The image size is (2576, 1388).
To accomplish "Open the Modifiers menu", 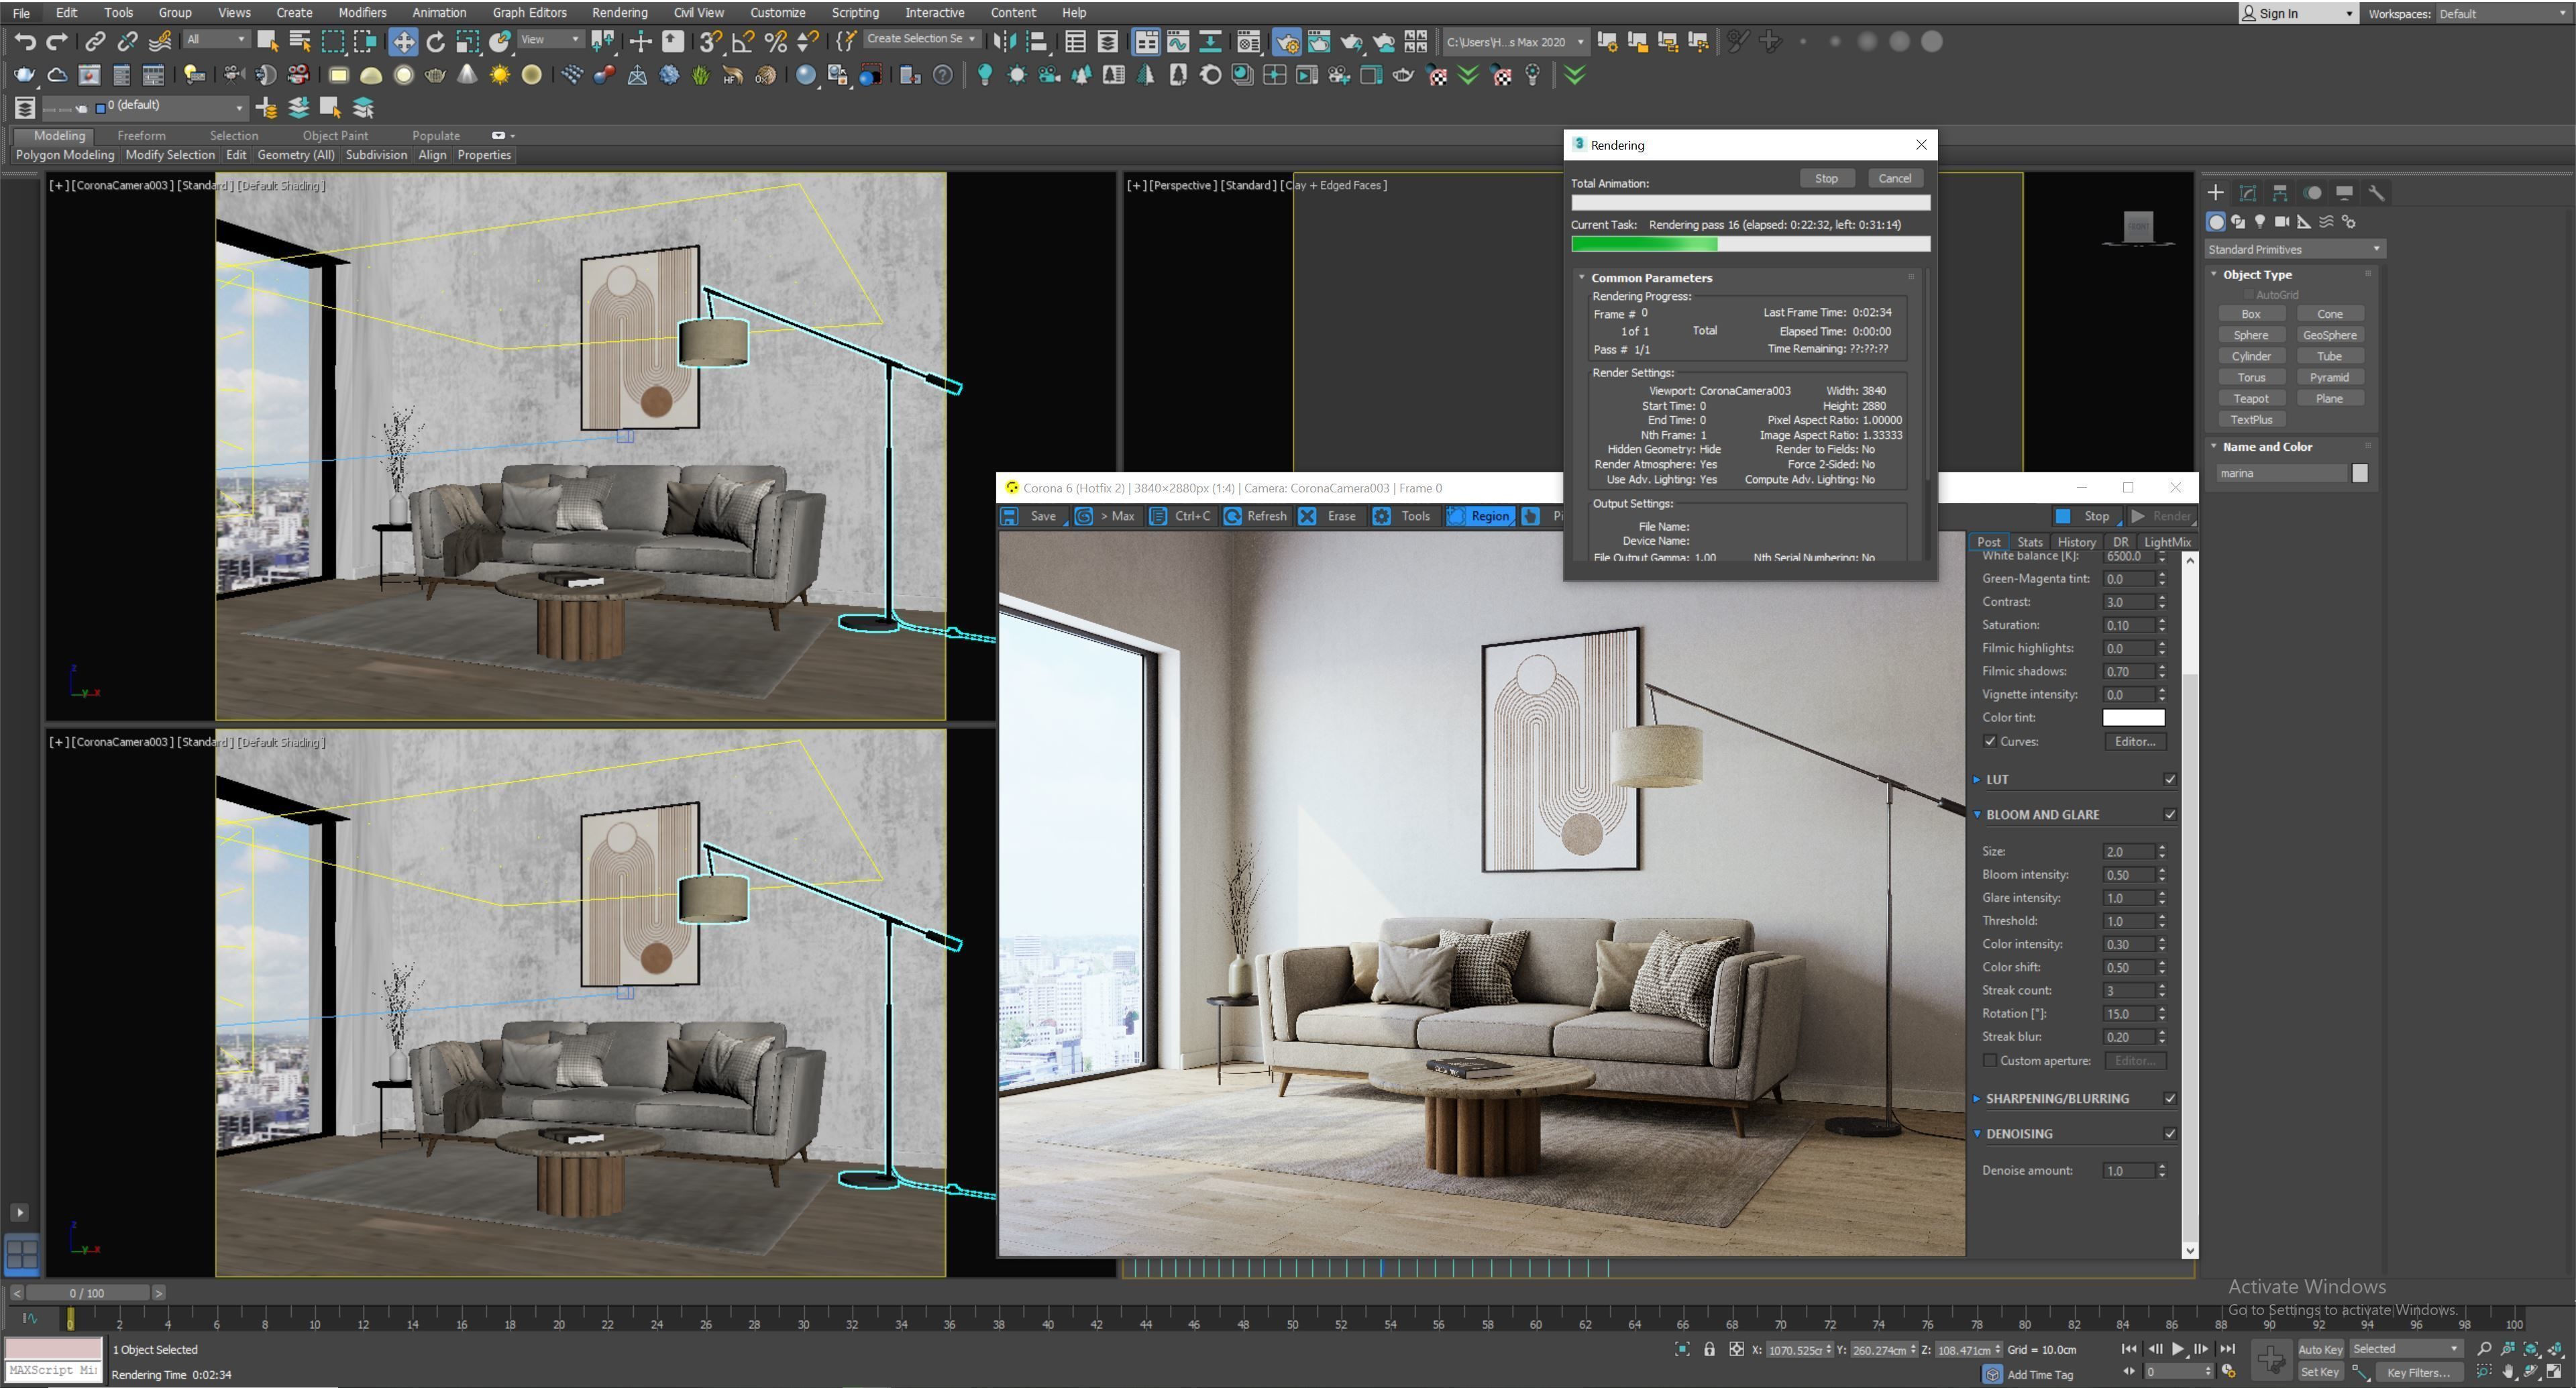I will [x=362, y=12].
